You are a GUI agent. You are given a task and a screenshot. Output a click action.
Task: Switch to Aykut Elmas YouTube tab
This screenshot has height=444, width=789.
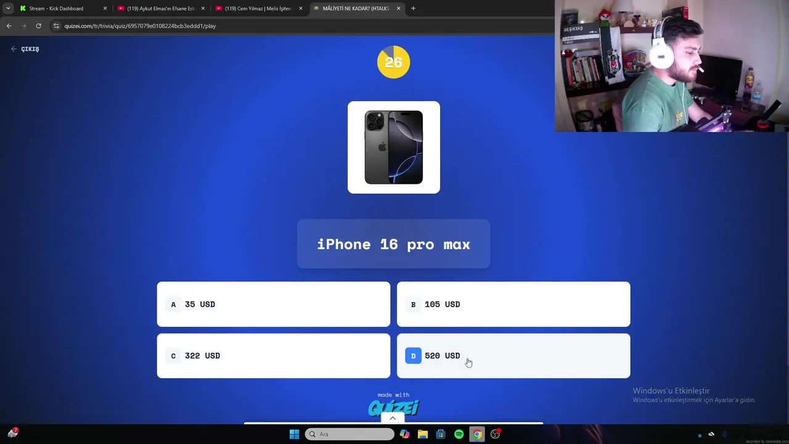click(x=160, y=9)
